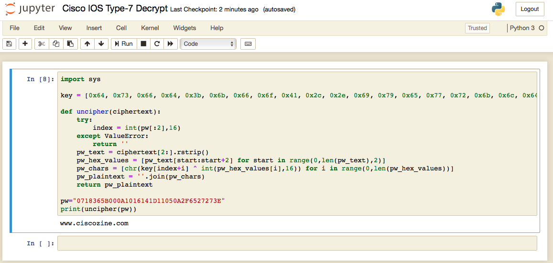Click the def uncipher(ciphertext) line
The height and width of the screenshot is (263, 553).
click(110, 112)
